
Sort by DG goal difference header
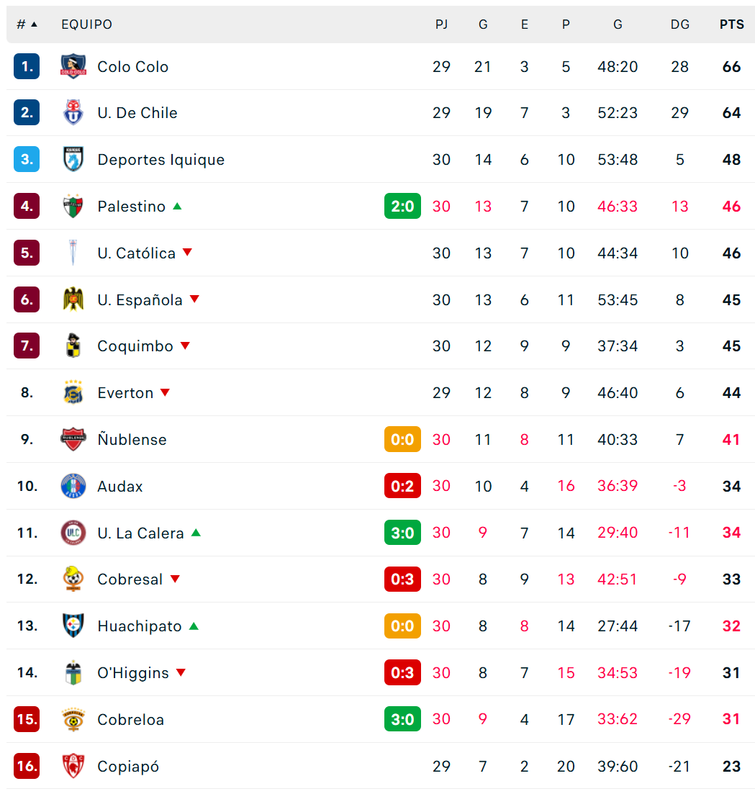pos(679,24)
